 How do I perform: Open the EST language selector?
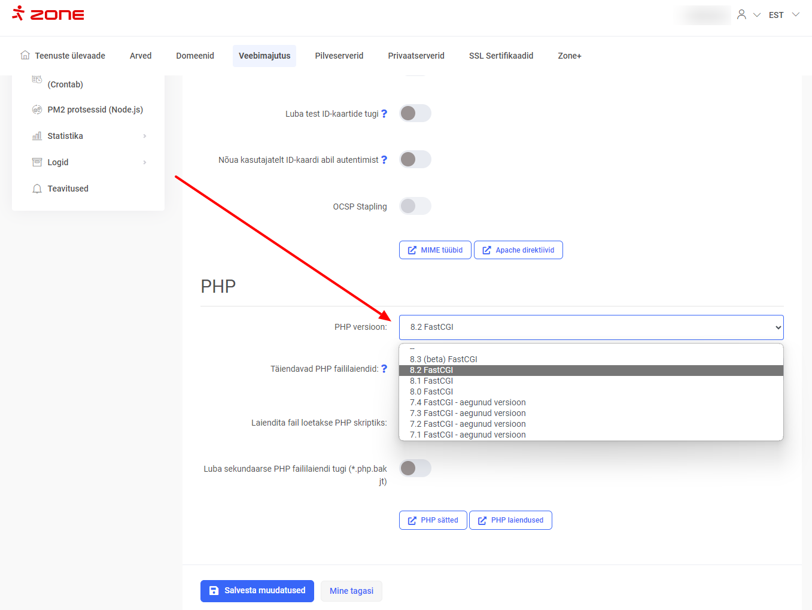(x=783, y=15)
